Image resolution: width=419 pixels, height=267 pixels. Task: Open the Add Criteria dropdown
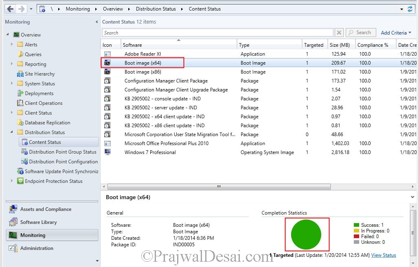(396, 33)
